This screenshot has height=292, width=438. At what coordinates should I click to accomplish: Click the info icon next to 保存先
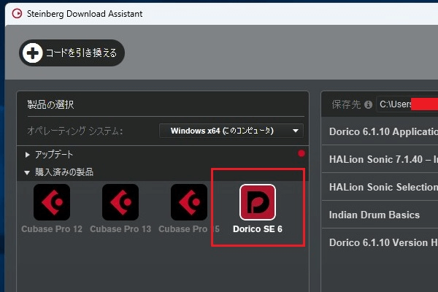[368, 104]
